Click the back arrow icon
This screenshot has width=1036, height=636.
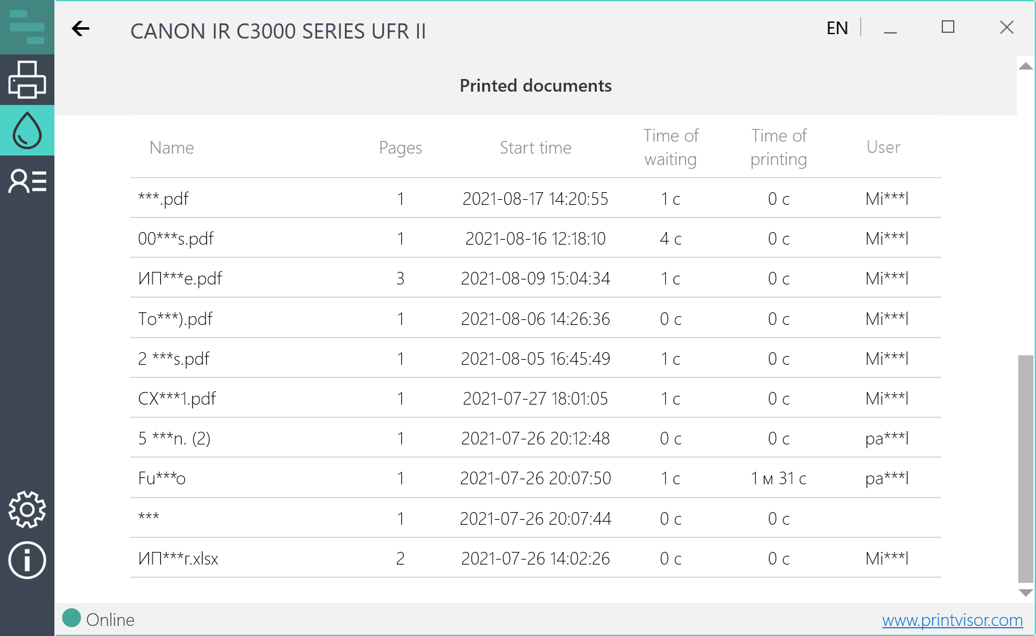80,28
